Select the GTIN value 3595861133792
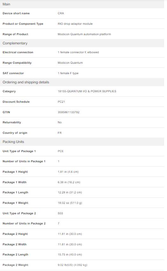The image size is (167, 271). pyautogui.click(x=68, y=112)
